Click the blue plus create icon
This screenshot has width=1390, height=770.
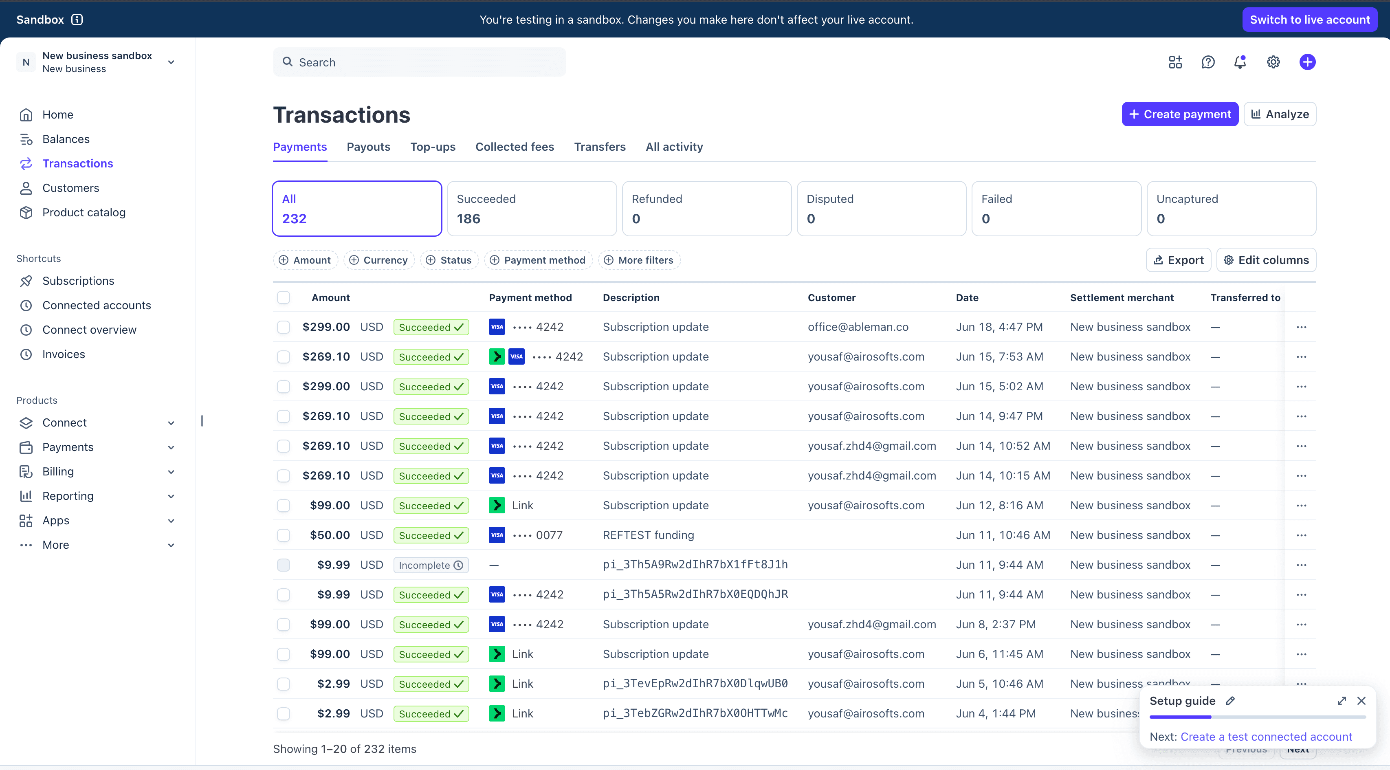pyautogui.click(x=1307, y=62)
